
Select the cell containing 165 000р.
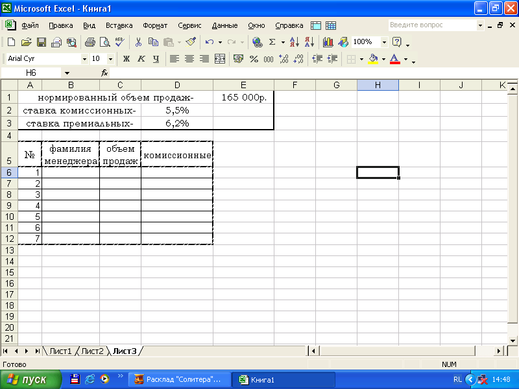pos(244,97)
